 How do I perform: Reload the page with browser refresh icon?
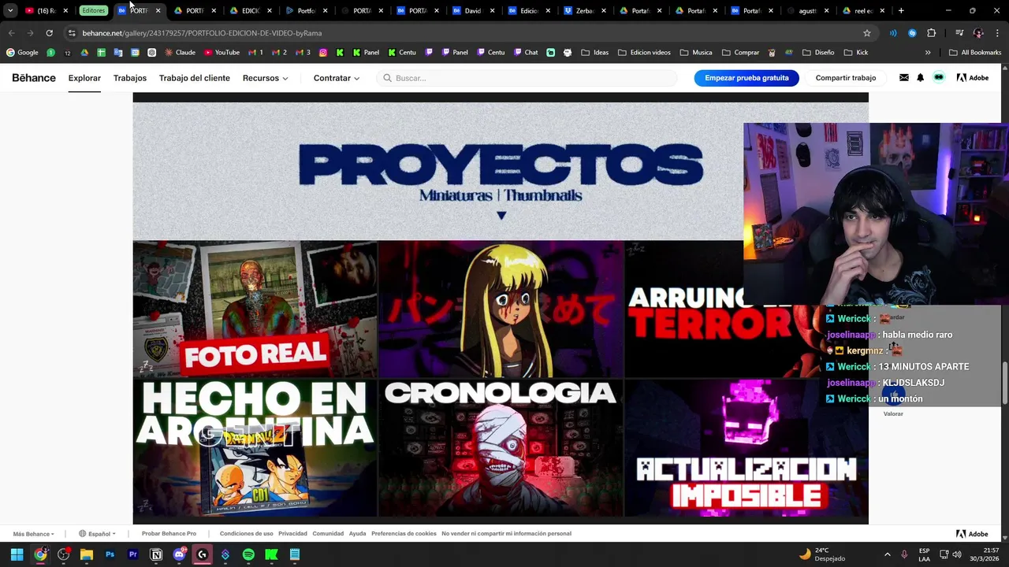(x=49, y=33)
